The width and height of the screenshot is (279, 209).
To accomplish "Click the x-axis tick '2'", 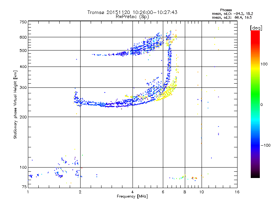I will (80, 192).
